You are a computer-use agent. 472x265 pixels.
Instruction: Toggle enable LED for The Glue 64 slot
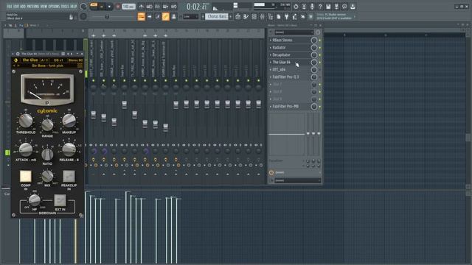(x=320, y=62)
